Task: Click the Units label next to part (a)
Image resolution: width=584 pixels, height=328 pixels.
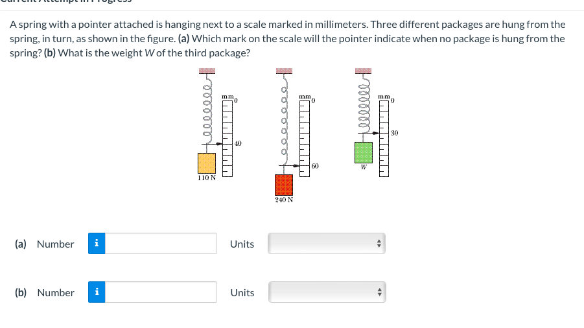Action: click(x=242, y=244)
